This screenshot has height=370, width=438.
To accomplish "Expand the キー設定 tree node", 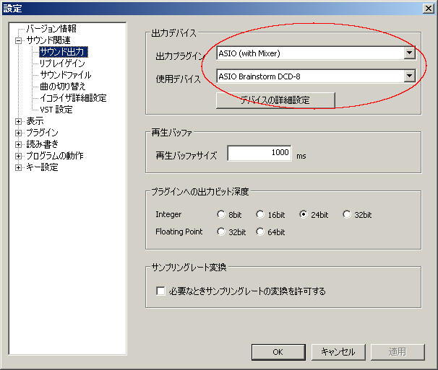I will 19,167.
